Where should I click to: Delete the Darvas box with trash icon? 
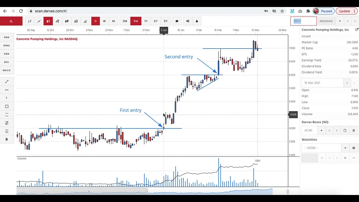354,130
